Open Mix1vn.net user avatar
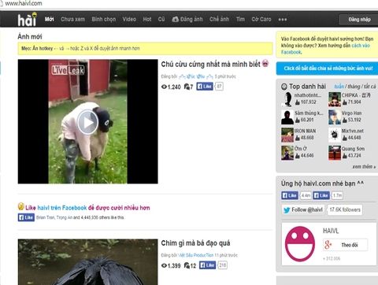Viewport: 378px width, 285px height. 335,135
